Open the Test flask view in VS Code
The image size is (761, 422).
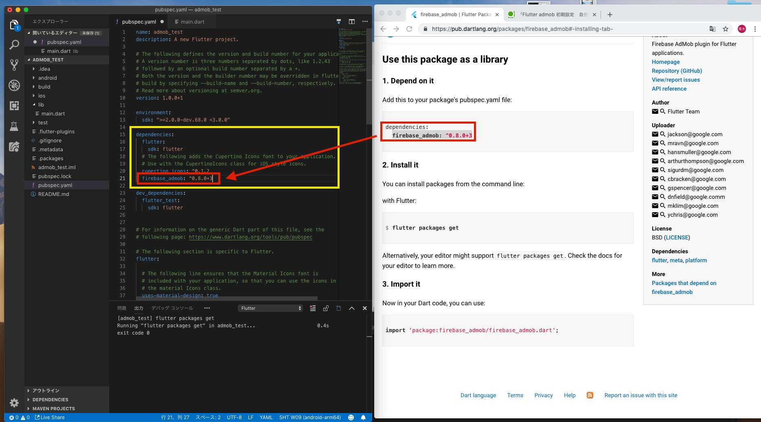click(14, 126)
